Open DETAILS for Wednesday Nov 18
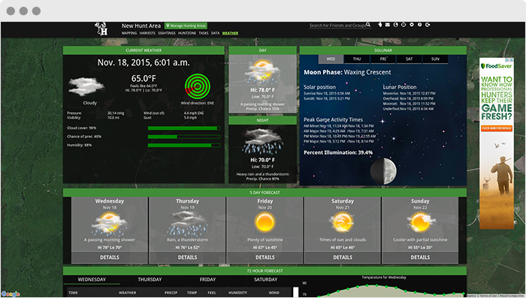This screenshot has width=526, height=298. [x=110, y=257]
